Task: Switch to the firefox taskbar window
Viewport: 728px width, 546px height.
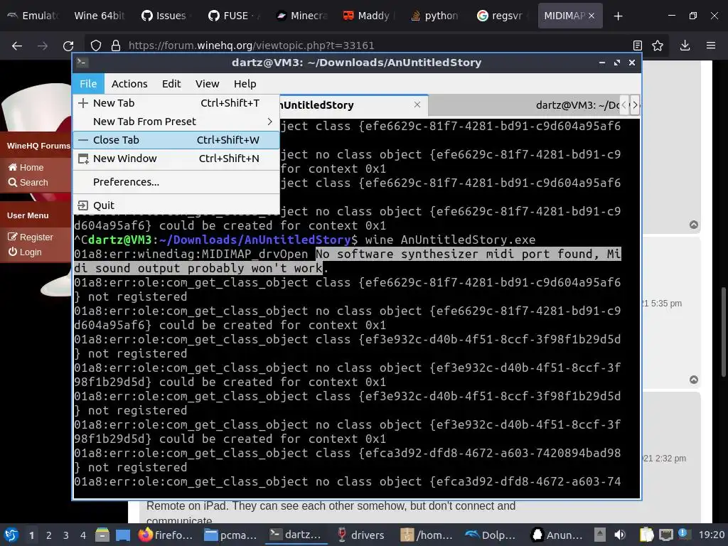Action: tap(165, 535)
